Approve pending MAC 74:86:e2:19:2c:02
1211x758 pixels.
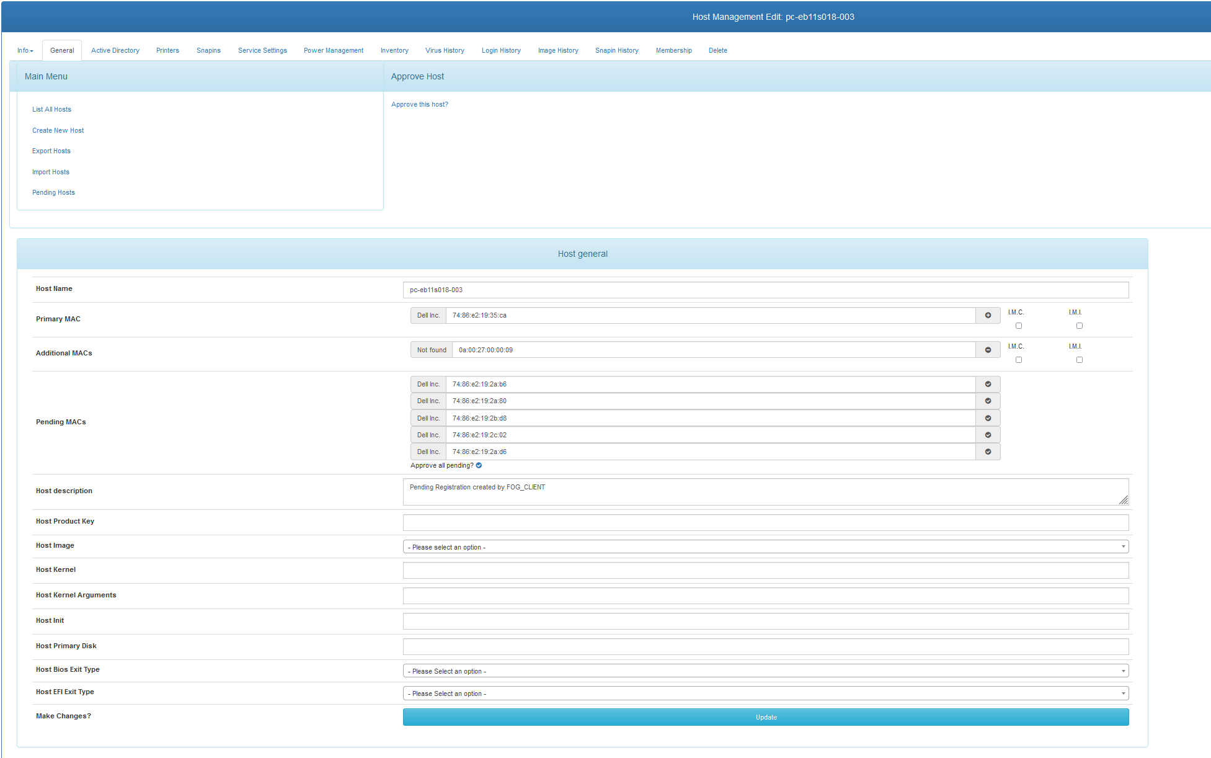click(988, 435)
